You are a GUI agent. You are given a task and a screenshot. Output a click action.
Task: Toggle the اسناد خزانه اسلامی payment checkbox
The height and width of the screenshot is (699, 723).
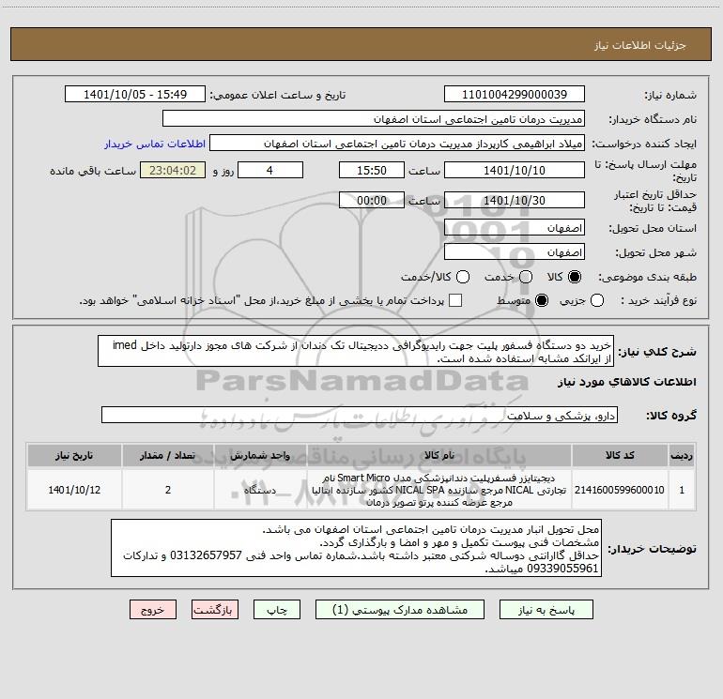pos(455,300)
